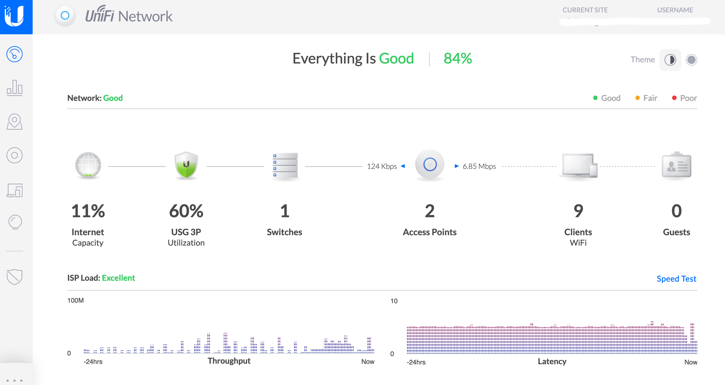The image size is (725, 385).
Task: Click the Good legend entry
Action: click(x=607, y=98)
